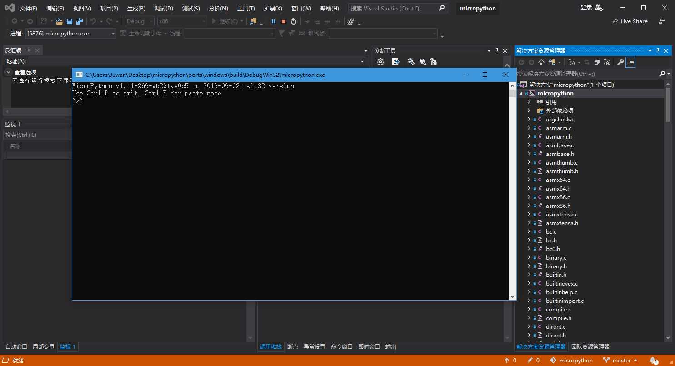Screen dimensions: 675x366
Task: Click the Watch 1 search field
Action: tap(36, 135)
